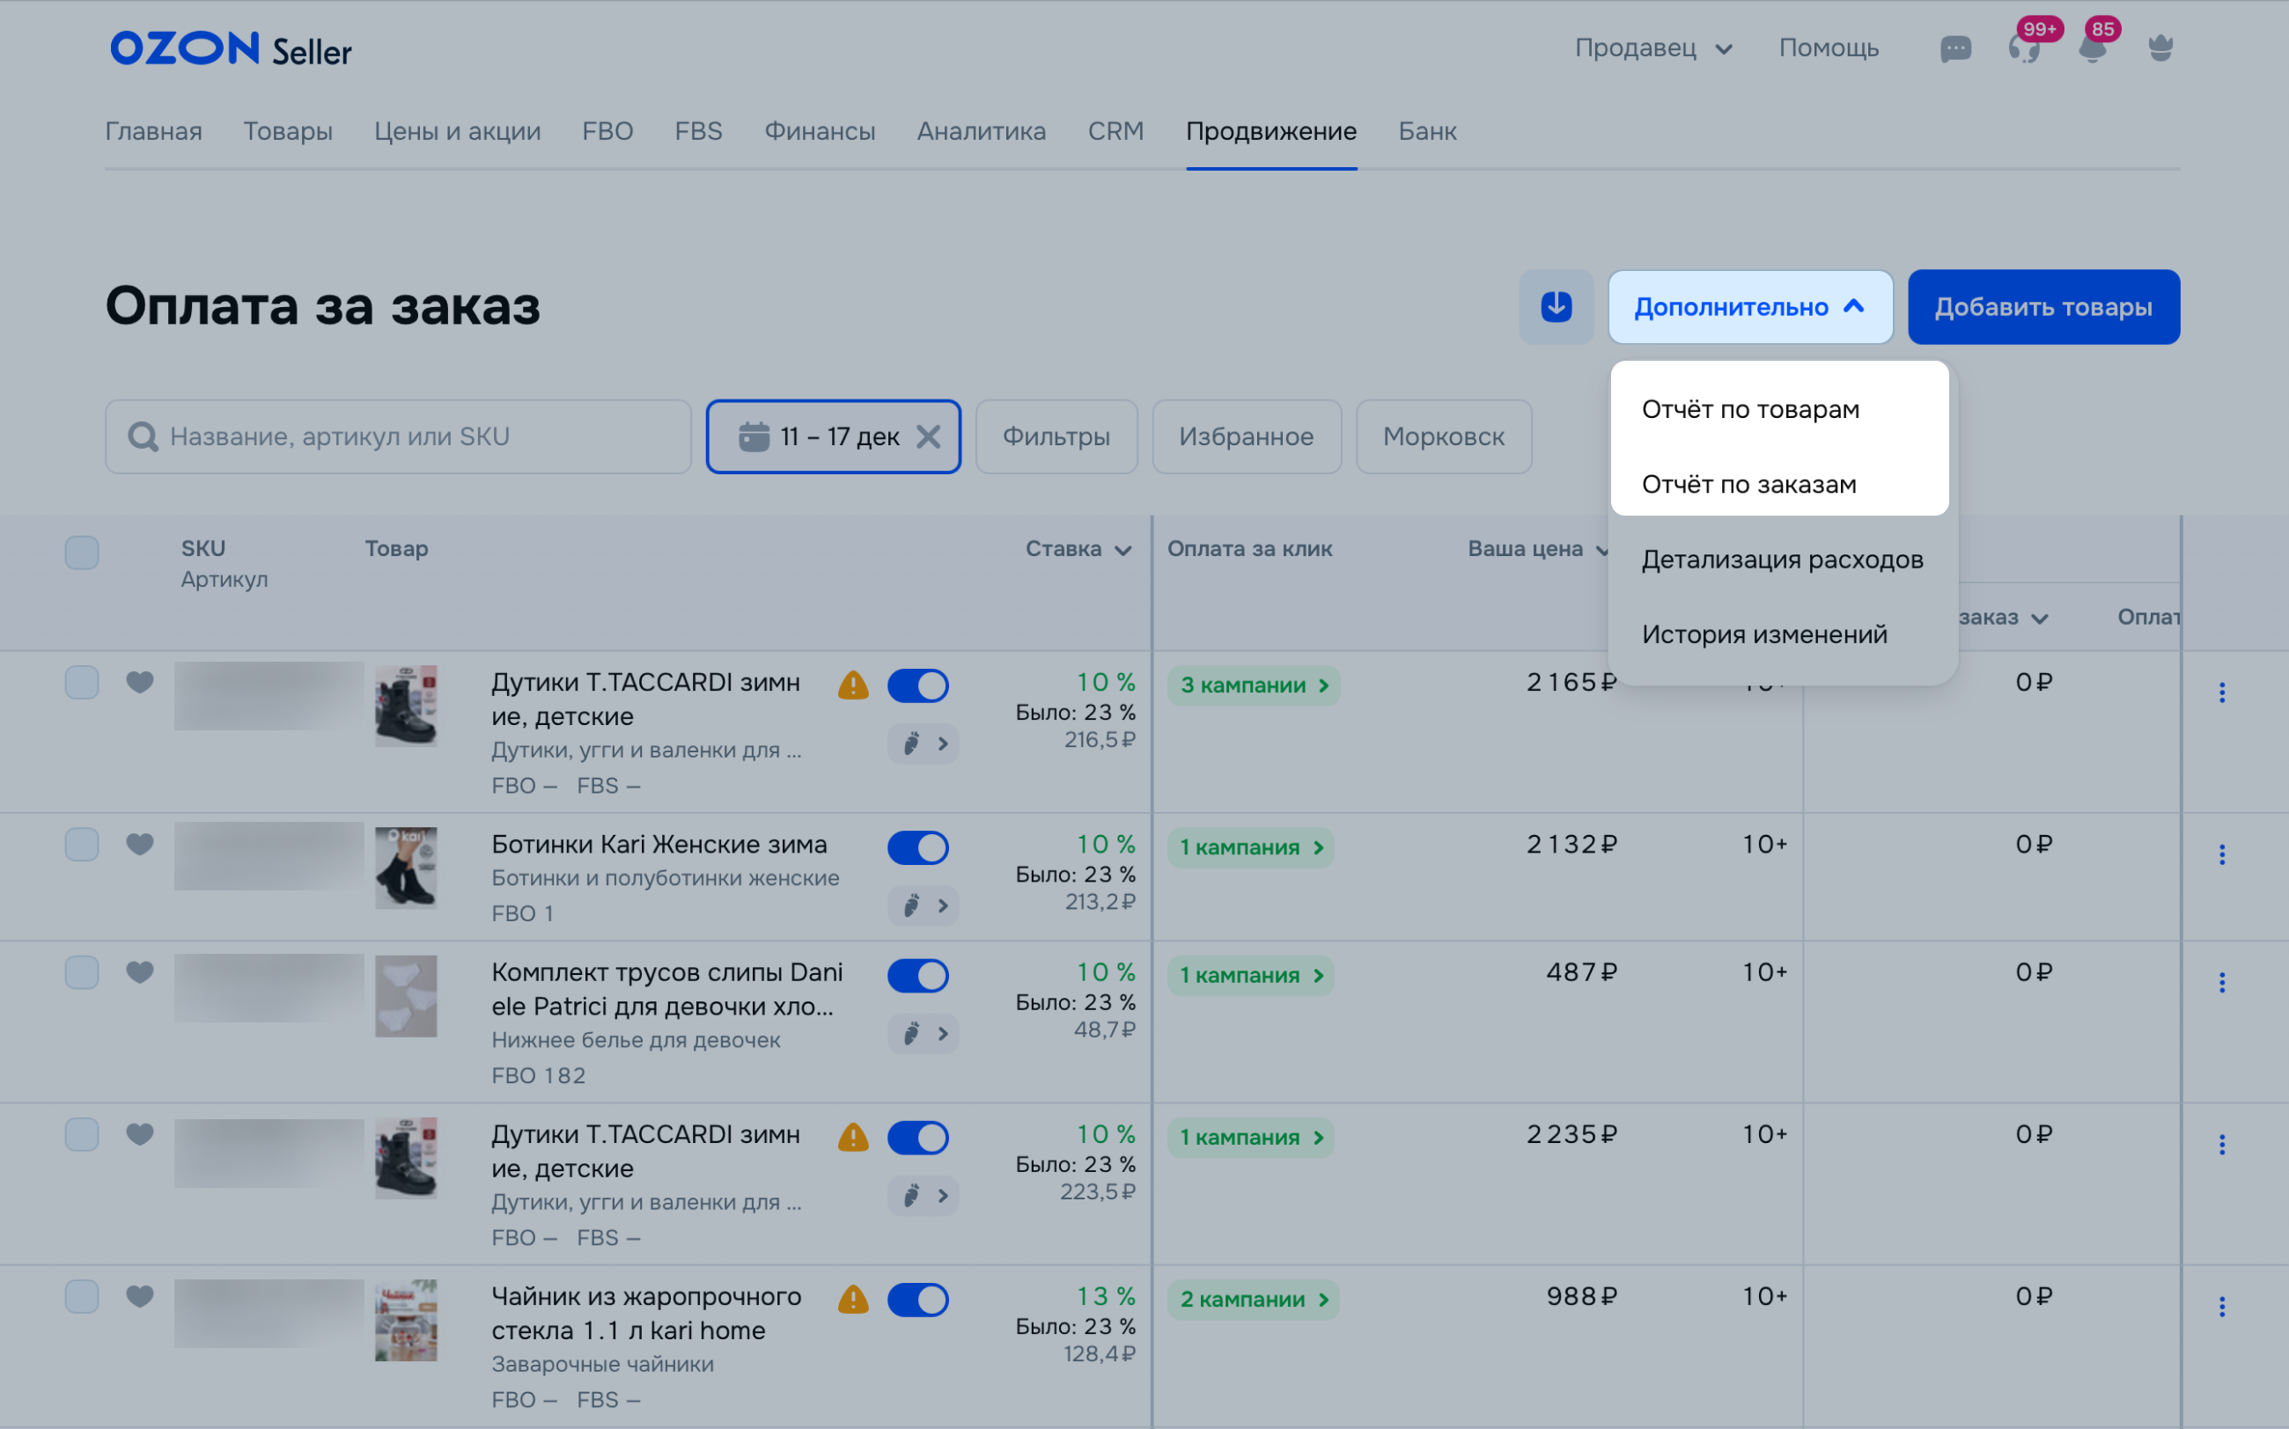Open the 3 кампании link

[x=1253, y=685]
